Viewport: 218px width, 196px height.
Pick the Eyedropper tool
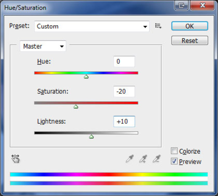130,159
